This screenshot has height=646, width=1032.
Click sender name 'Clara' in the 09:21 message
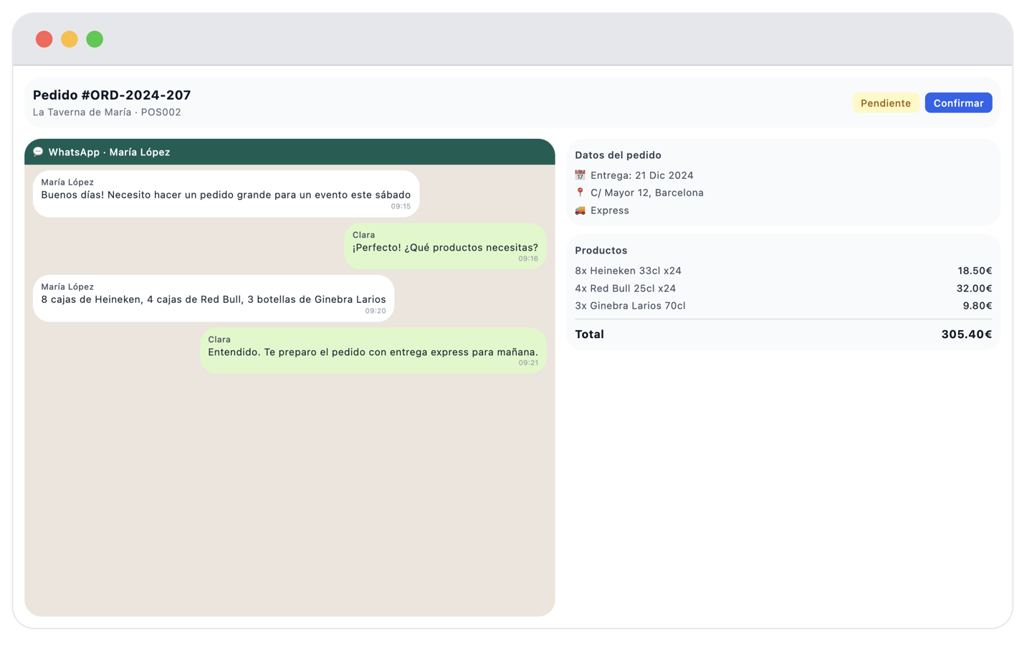[x=219, y=339]
